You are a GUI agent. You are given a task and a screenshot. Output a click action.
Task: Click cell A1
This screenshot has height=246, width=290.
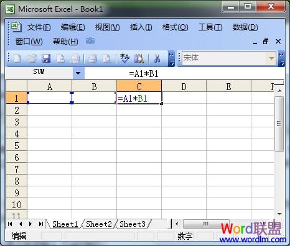(50, 98)
